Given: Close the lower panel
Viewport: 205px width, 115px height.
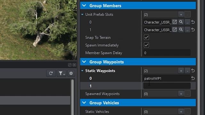Looking at the screenshot, I should tap(74, 65).
